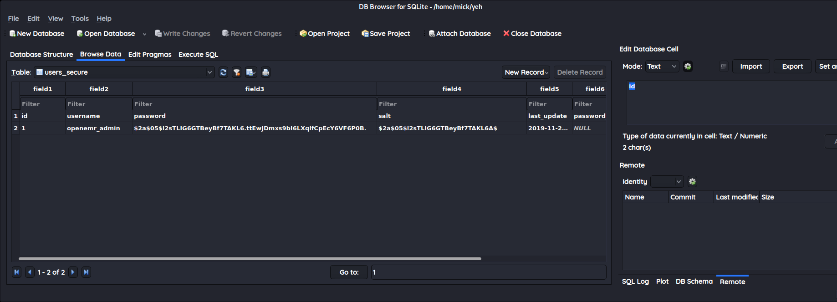The height and width of the screenshot is (302, 837).
Task: Click the Filter field under field3
Action: [x=254, y=104]
